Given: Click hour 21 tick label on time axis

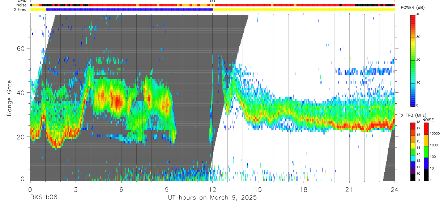Looking at the screenshot, I should tap(349, 189).
